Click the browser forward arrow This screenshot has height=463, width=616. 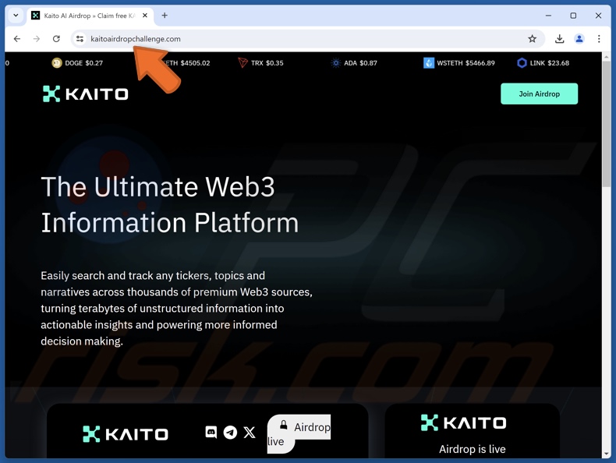coord(37,39)
